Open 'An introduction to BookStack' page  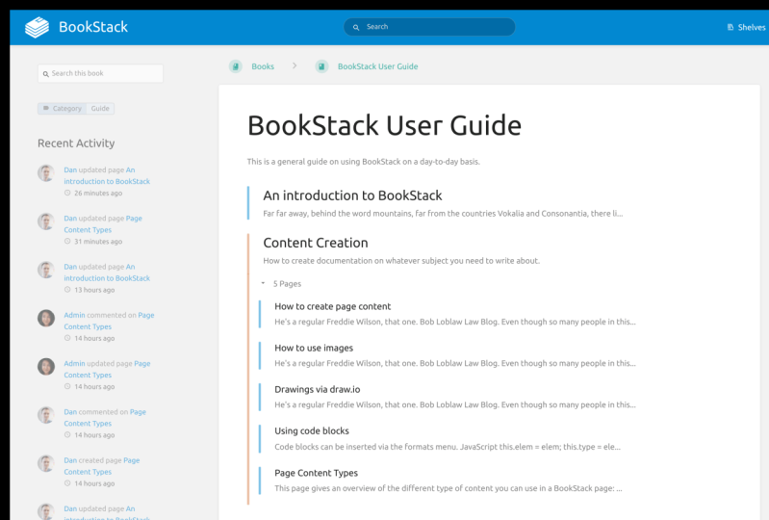(x=352, y=195)
